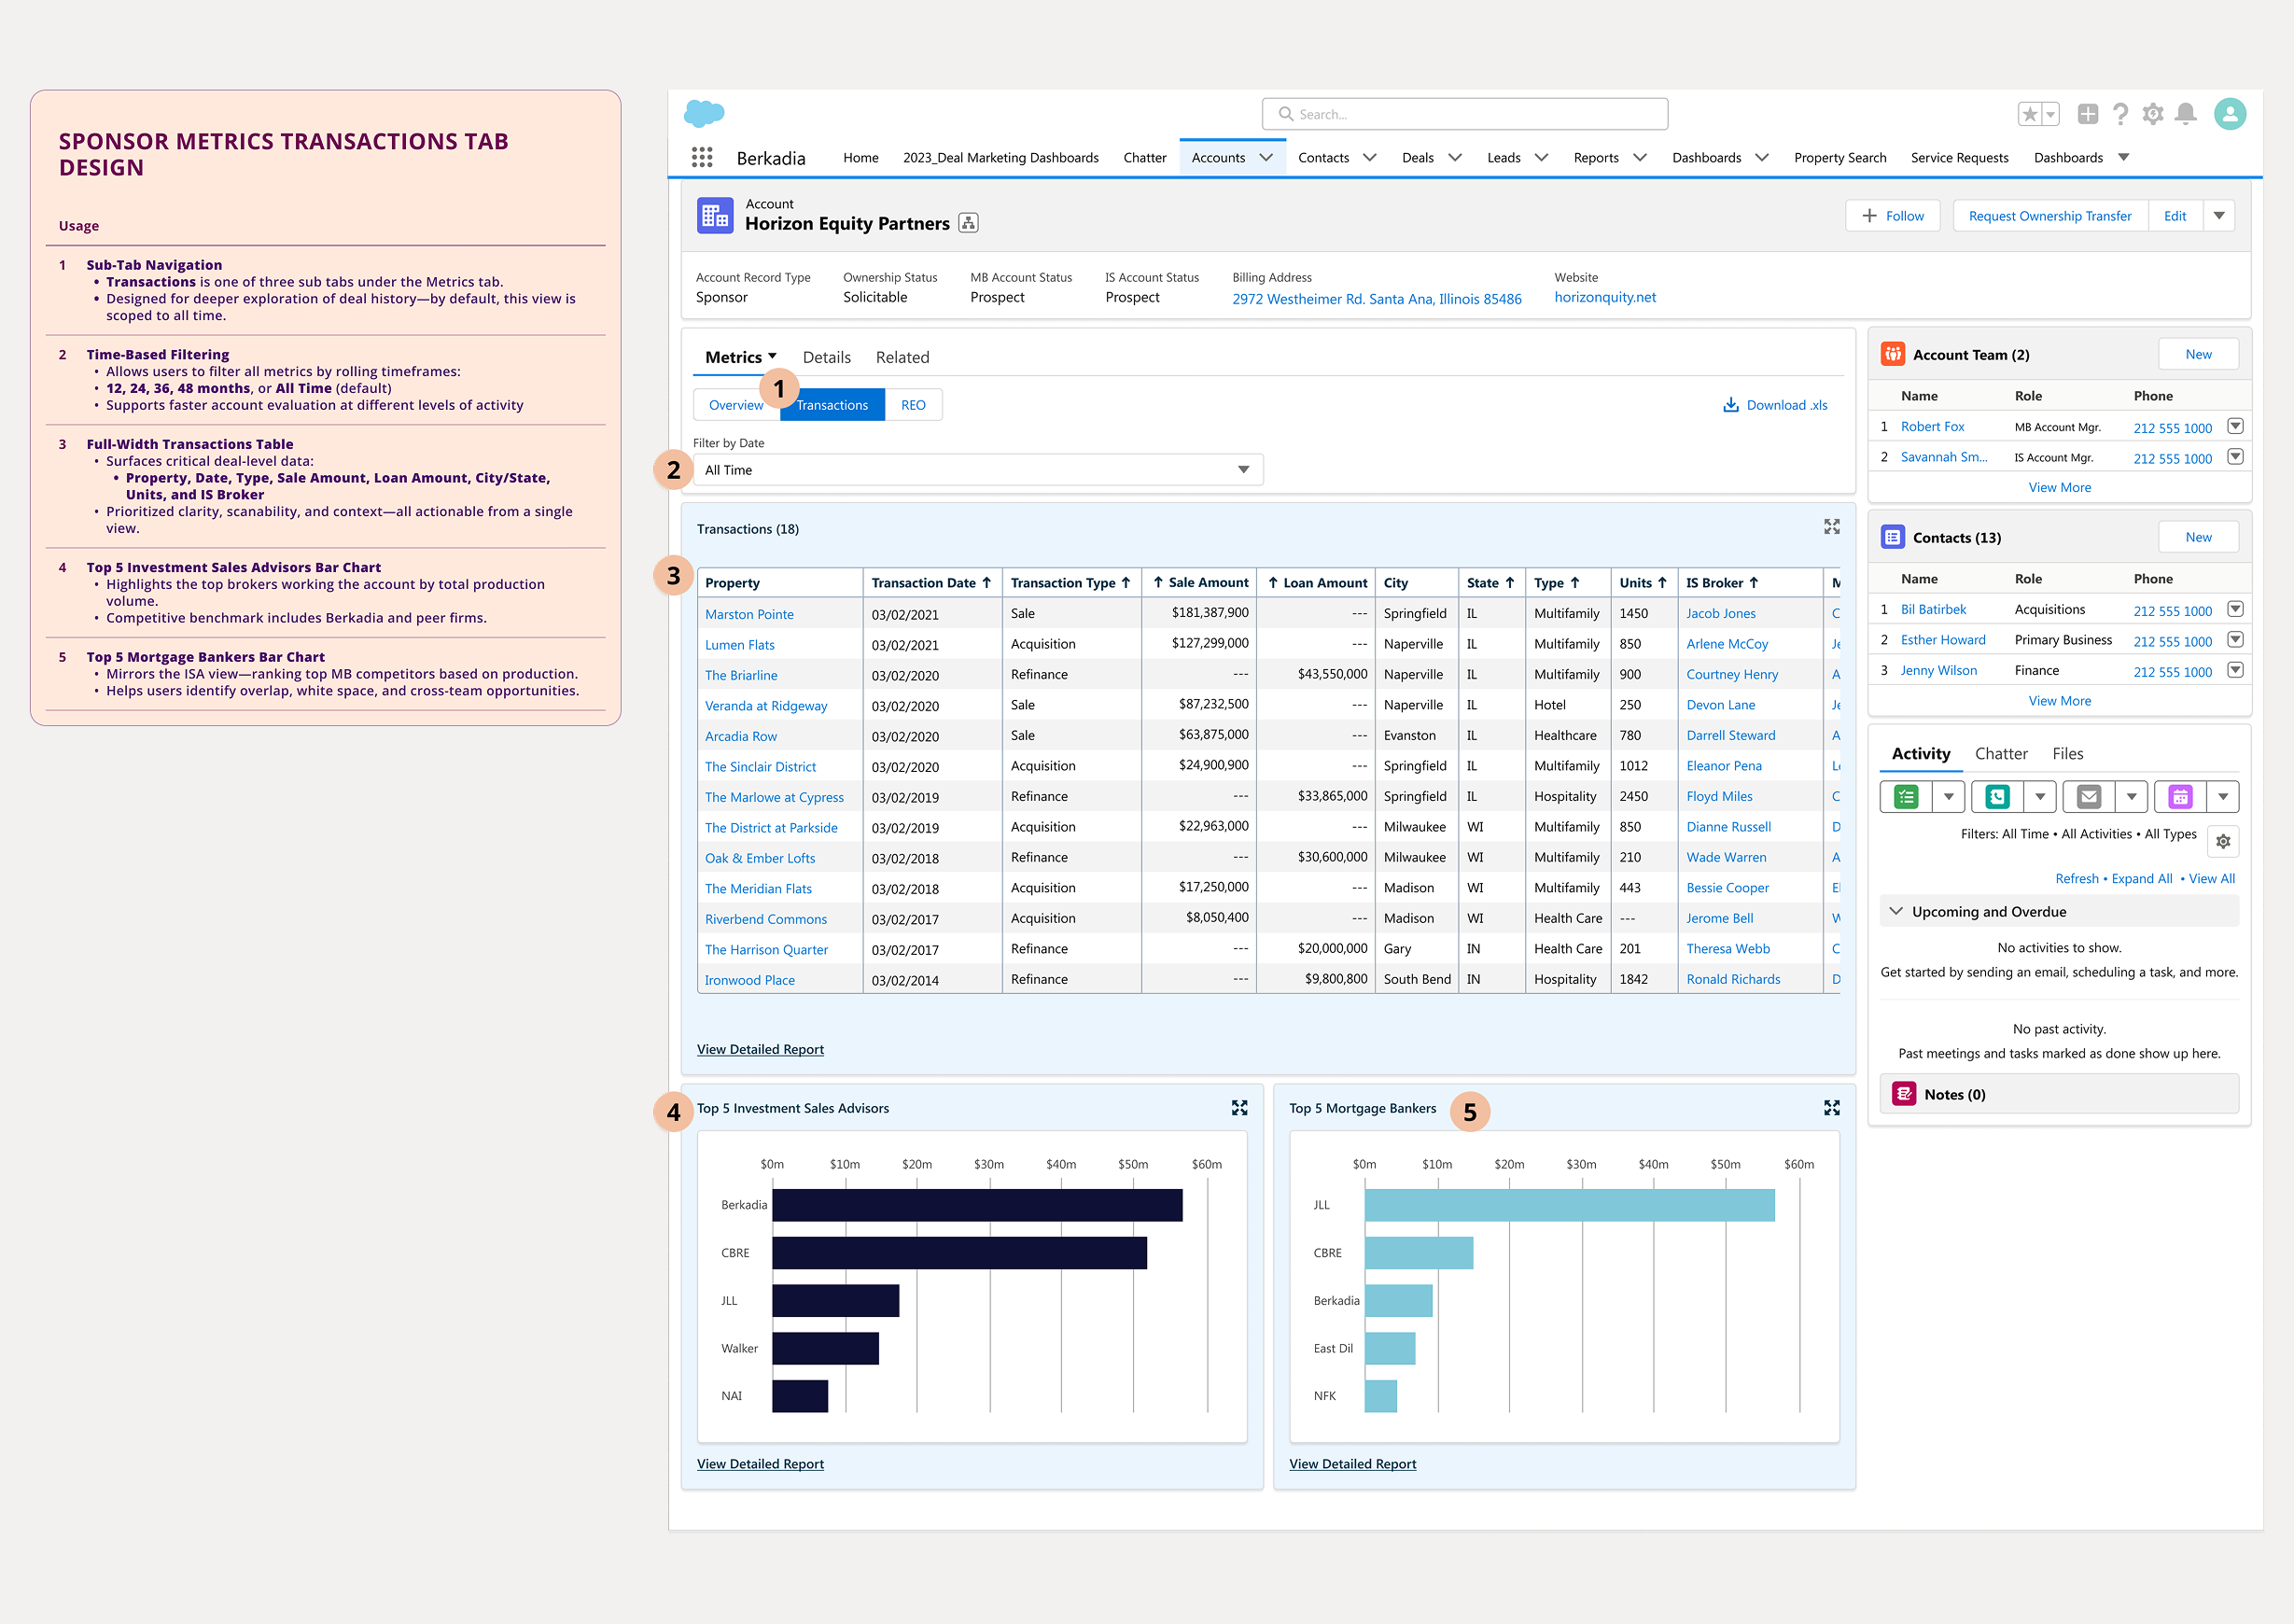Open row actions for Robert Fox
The height and width of the screenshot is (1624, 2294).
tap(2235, 426)
